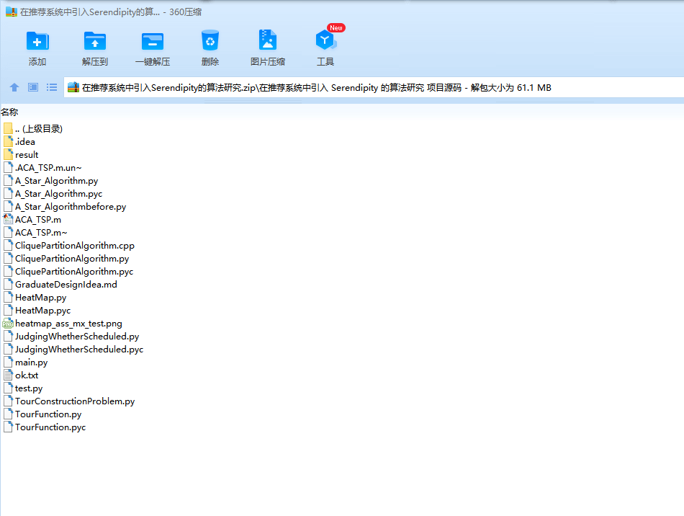Select the .. (上级目录) entry

tap(39, 129)
